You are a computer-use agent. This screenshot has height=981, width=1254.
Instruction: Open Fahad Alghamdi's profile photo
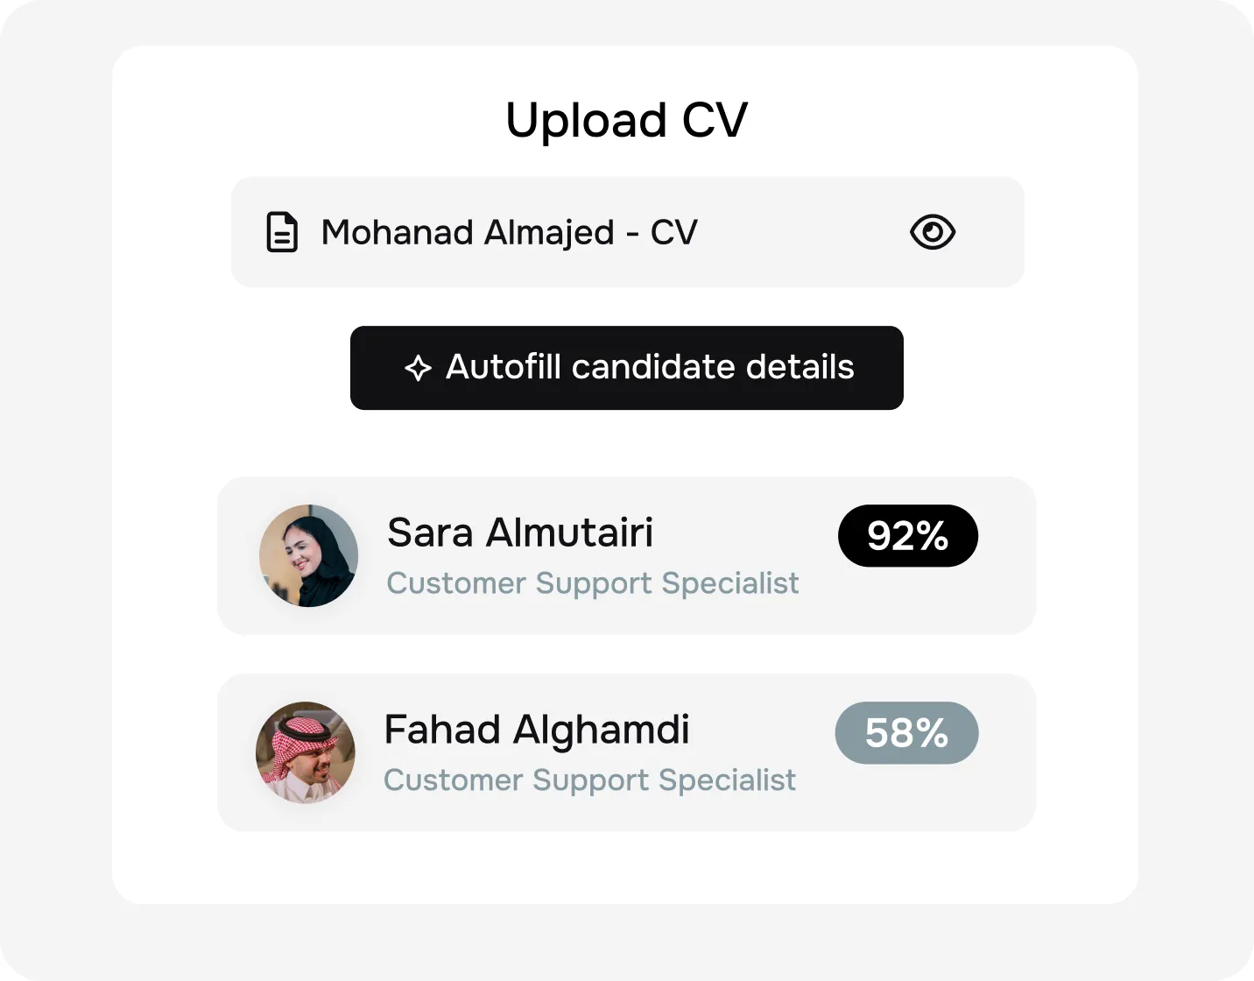[306, 752]
